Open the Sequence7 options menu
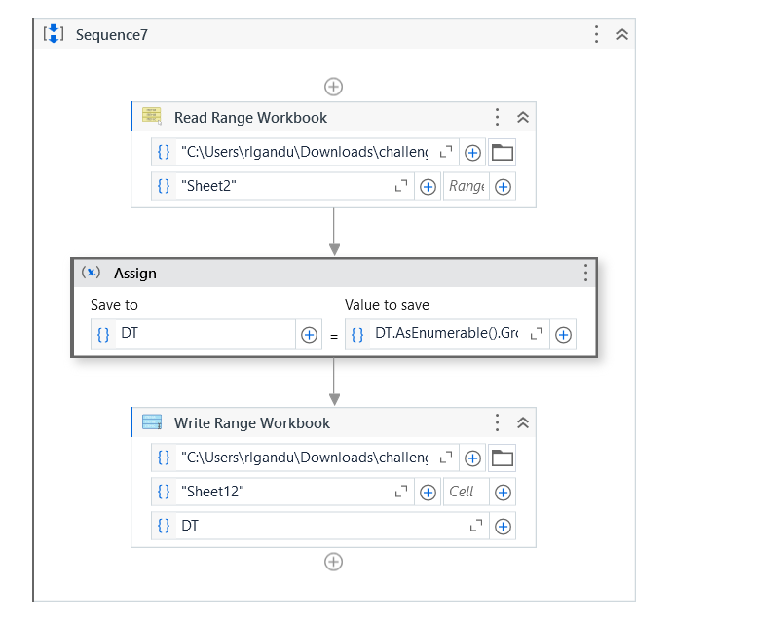 [597, 35]
